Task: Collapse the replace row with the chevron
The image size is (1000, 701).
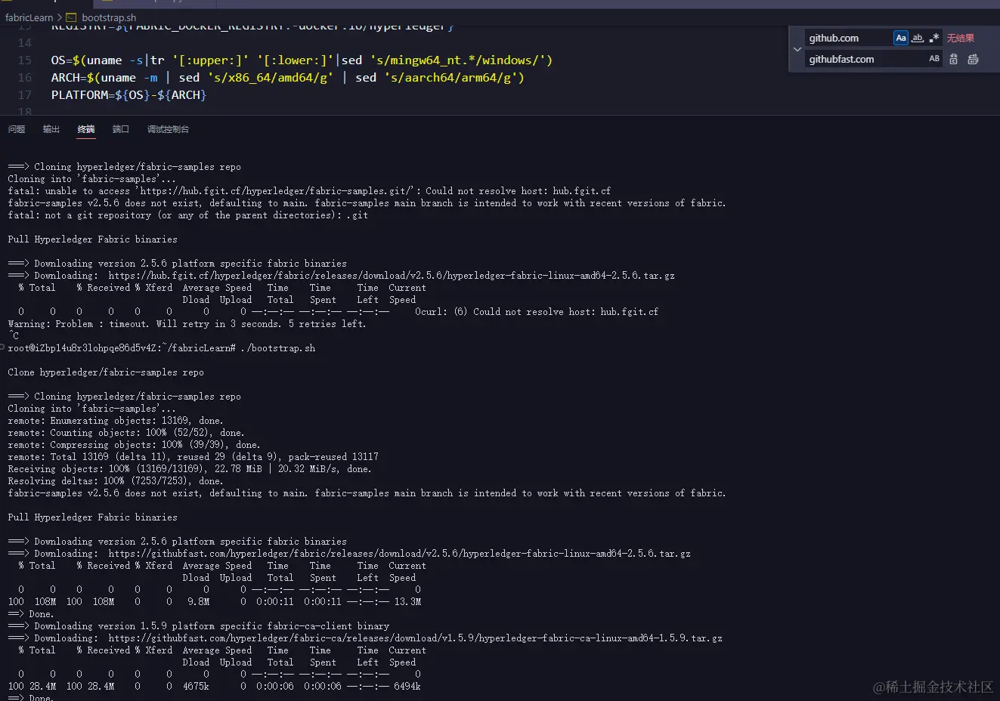Action: [x=797, y=49]
